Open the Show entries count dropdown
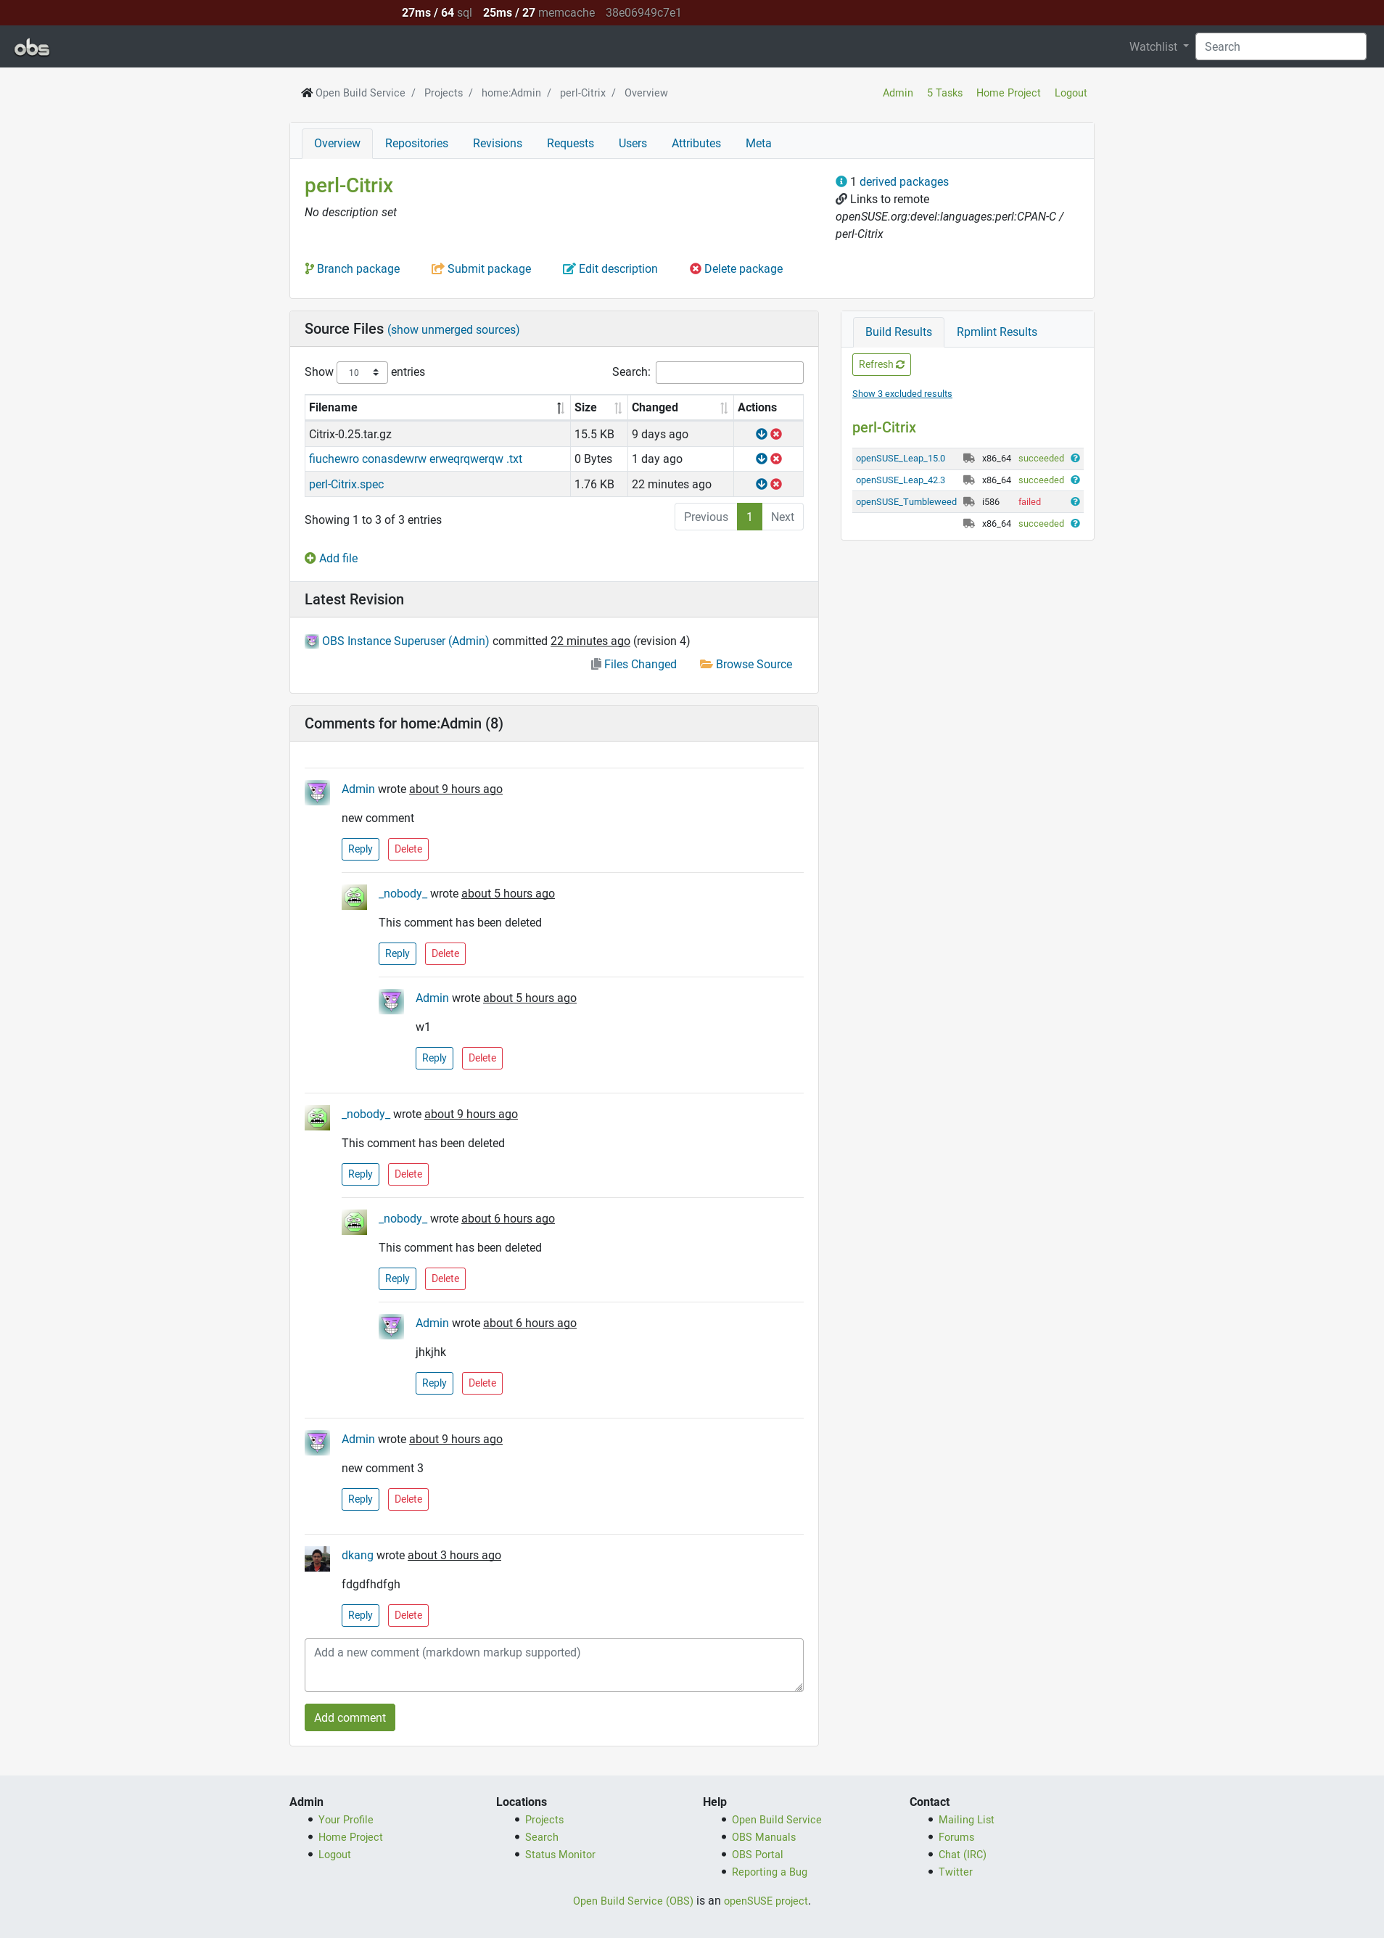 coord(361,371)
